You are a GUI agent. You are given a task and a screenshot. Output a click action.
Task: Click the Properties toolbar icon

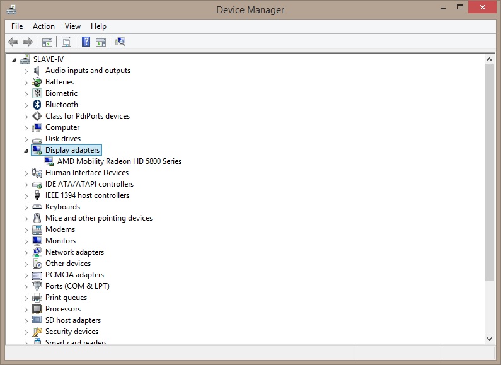click(x=66, y=42)
